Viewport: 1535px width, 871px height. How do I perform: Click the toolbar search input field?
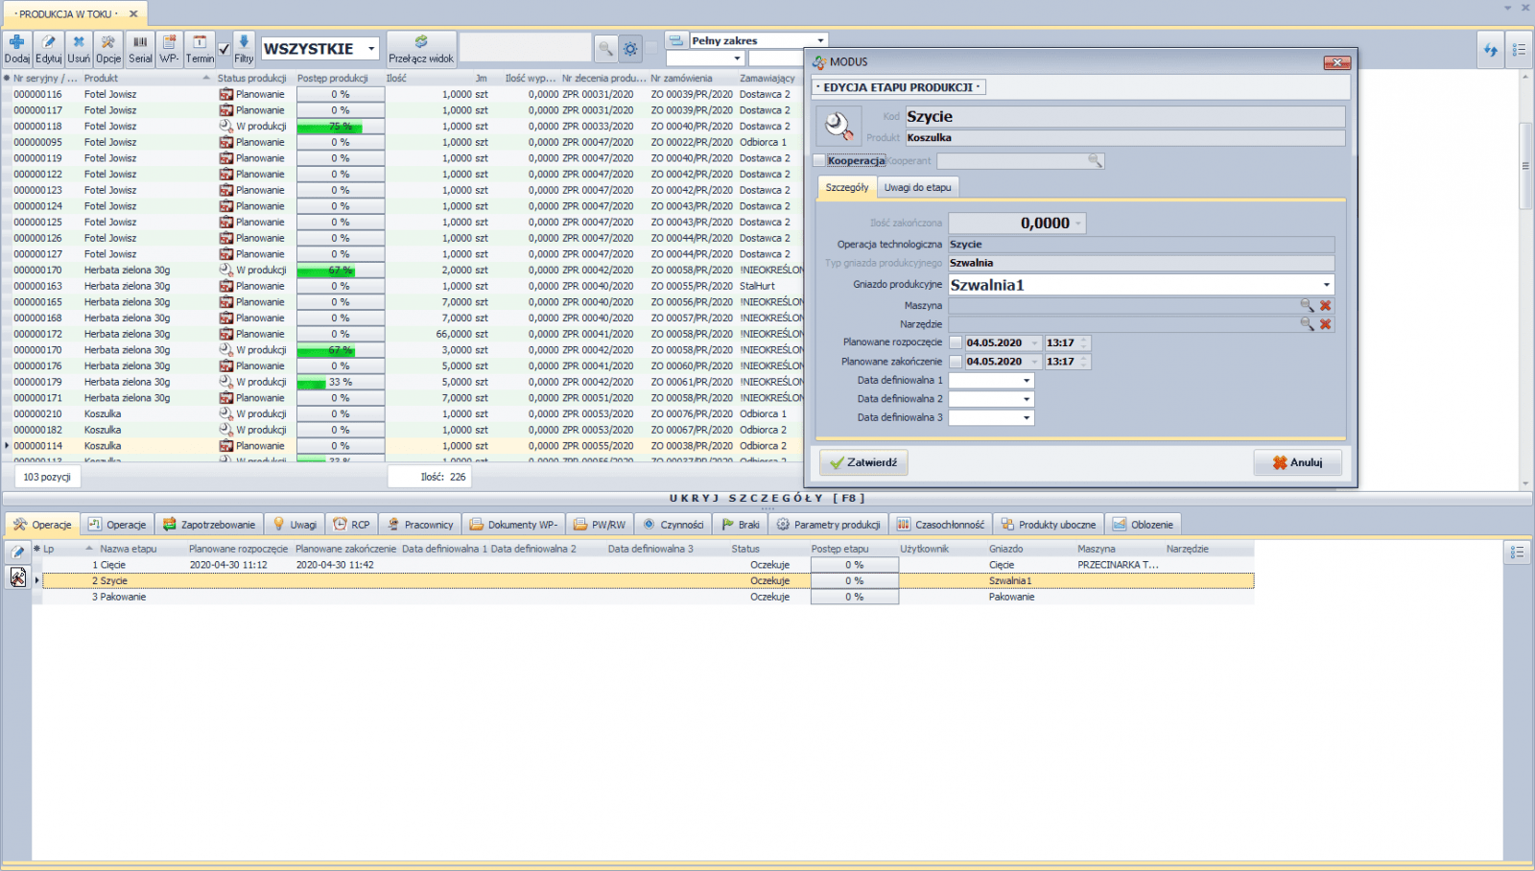point(525,48)
